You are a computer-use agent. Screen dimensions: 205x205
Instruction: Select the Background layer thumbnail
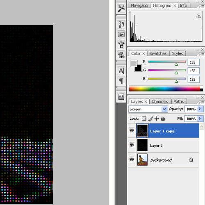(142, 159)
